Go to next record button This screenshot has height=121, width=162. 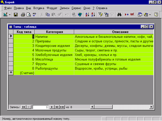(52, 107)
